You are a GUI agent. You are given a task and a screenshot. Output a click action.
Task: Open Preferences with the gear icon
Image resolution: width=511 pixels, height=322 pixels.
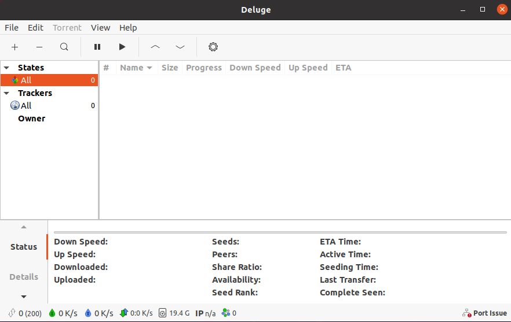pyautogui.click(x=213, y=47)
